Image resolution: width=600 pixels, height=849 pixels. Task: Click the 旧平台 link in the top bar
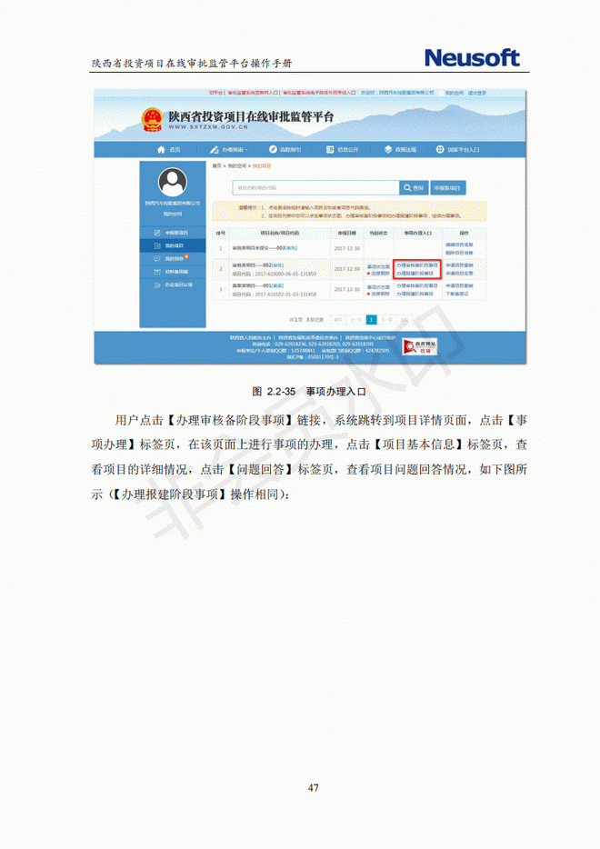(x=216, y=93)
